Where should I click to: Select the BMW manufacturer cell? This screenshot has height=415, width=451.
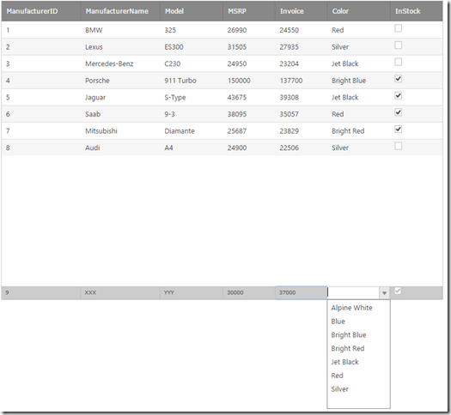pyautogui.click(x=120, y=30)
